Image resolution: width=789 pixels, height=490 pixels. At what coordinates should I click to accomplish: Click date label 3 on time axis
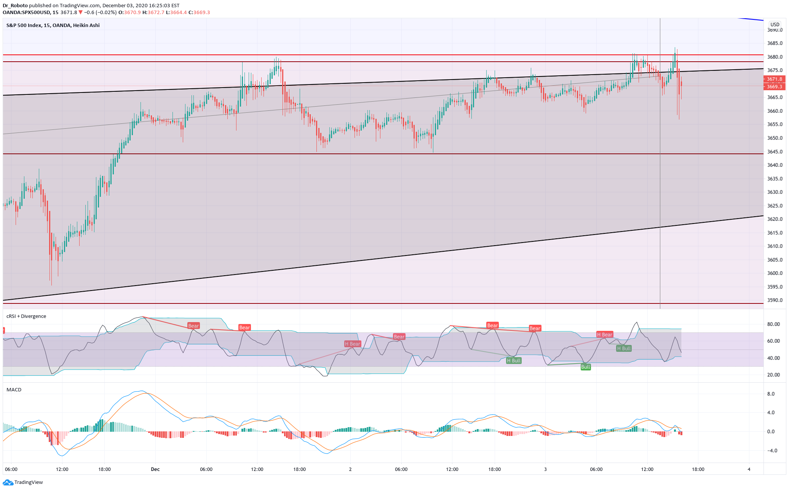click(545, 469)
